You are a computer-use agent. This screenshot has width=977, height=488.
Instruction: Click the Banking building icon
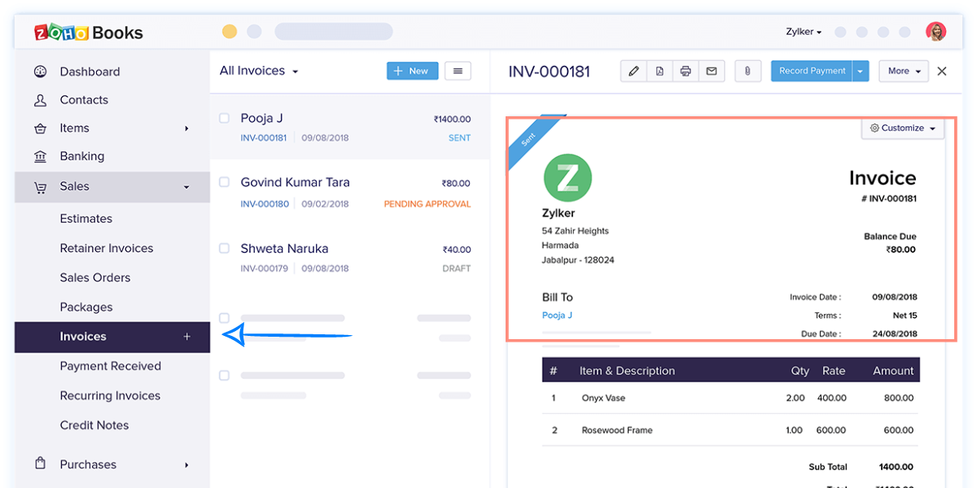tap(40, 156)
